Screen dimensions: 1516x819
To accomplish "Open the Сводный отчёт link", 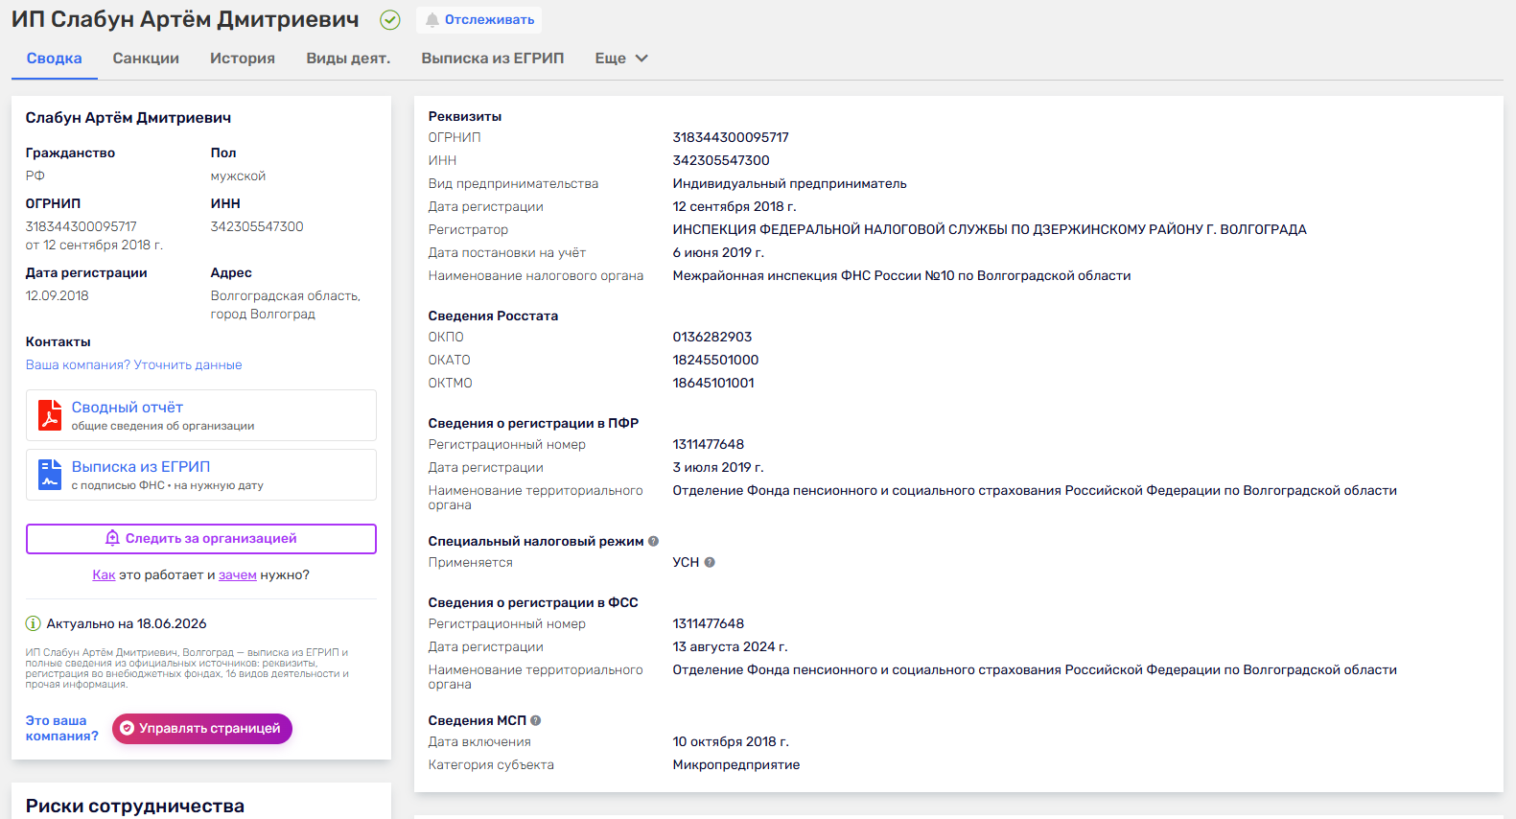I will 128,408.
